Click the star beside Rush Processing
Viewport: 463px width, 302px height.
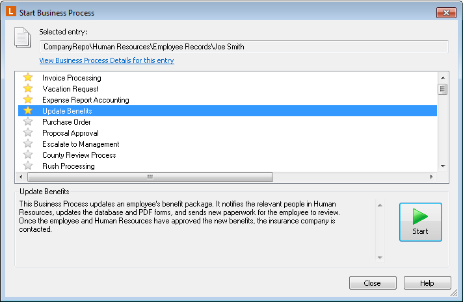coord(28,166)
